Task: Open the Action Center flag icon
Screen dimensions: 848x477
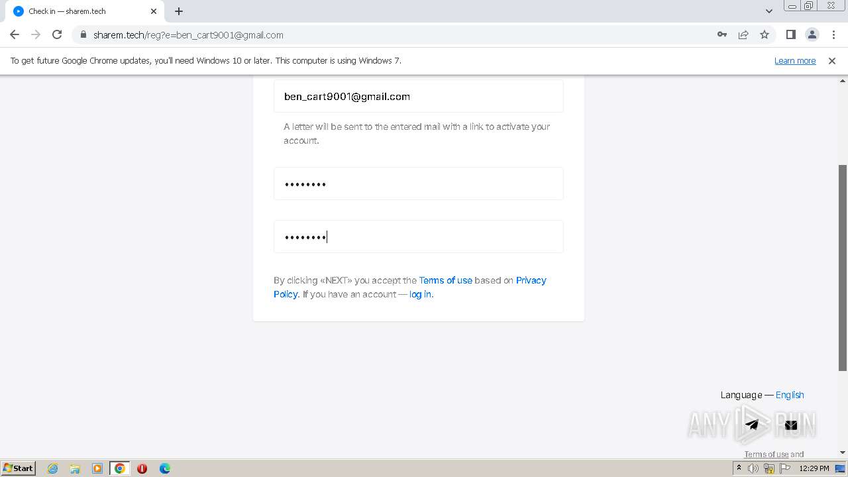Action: (x=785, y=468)
